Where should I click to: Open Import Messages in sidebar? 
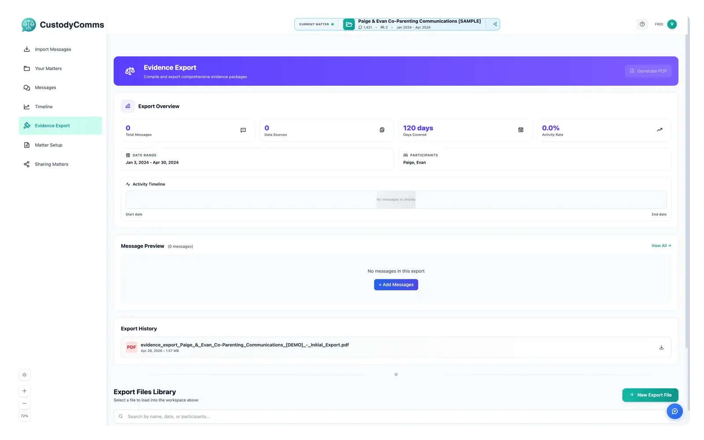coord(60,49)
